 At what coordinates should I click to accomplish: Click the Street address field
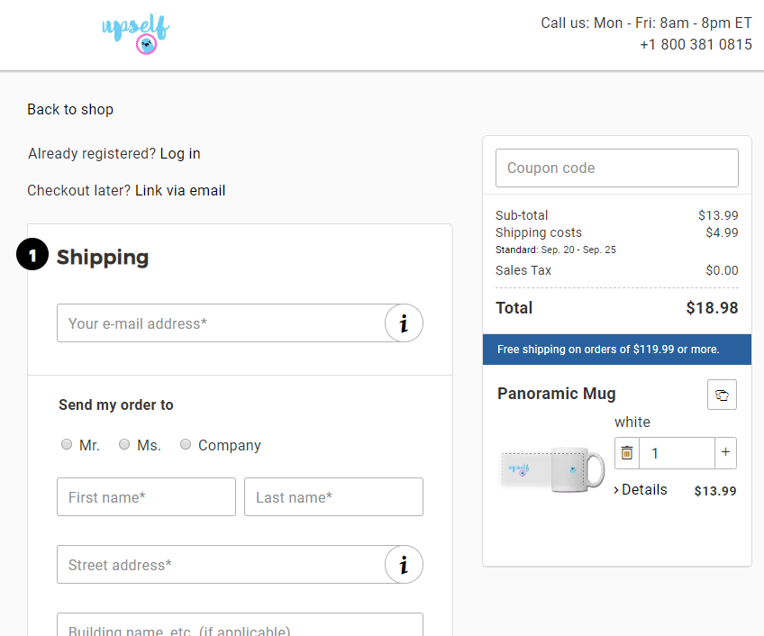(x=222, y=564)
